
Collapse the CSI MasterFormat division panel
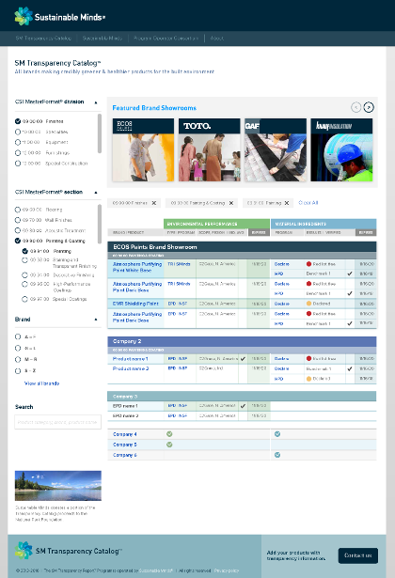(96, 102)
